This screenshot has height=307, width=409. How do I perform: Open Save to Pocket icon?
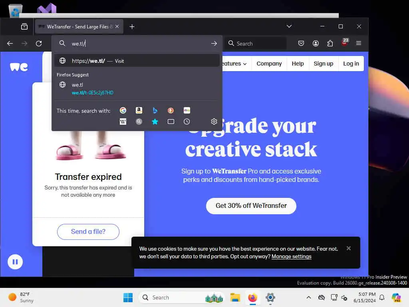(x=301, y=43)
